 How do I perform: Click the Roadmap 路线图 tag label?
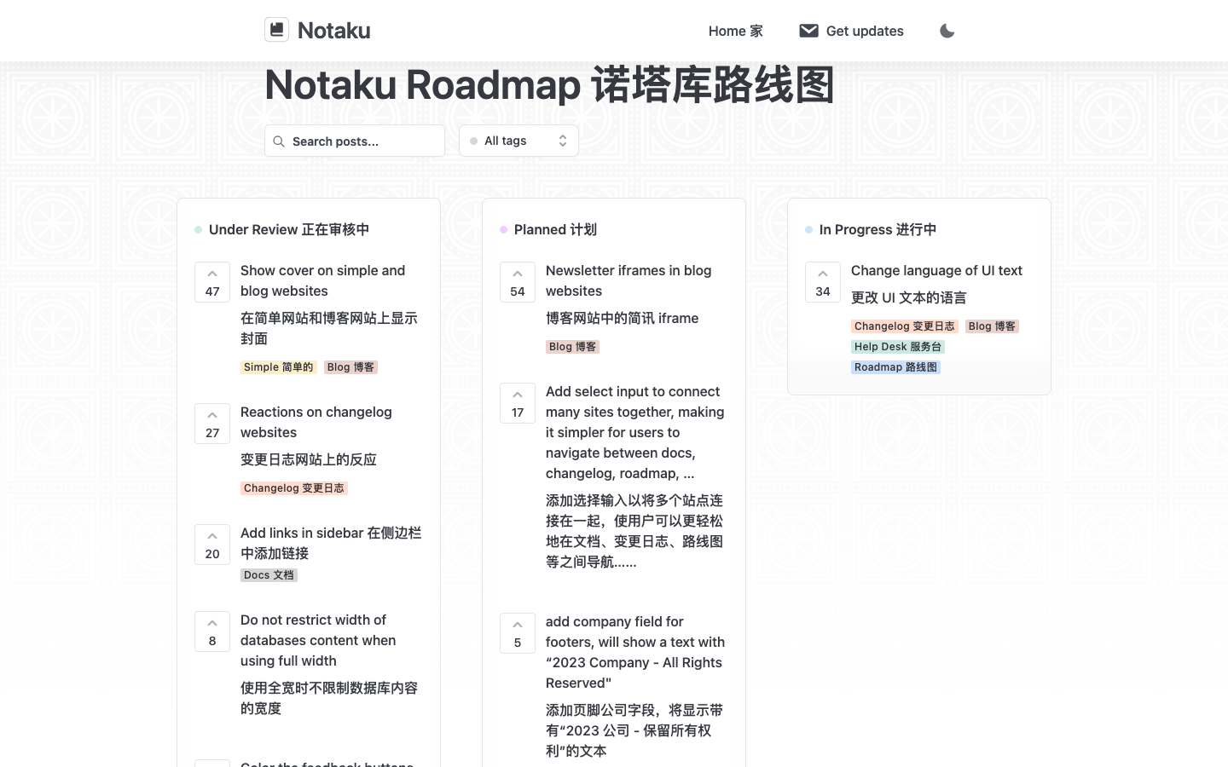pos(895,367)
